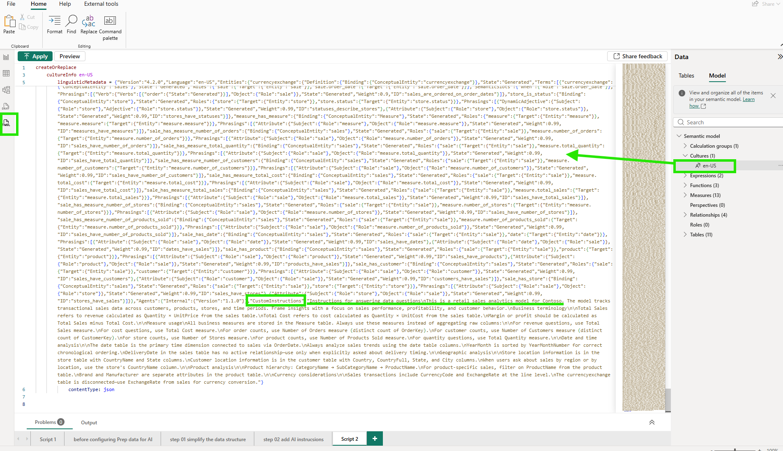The height and width of the screenshot is (451, 783).
Task: Click the Format code icon
Action: click(55, 20)
